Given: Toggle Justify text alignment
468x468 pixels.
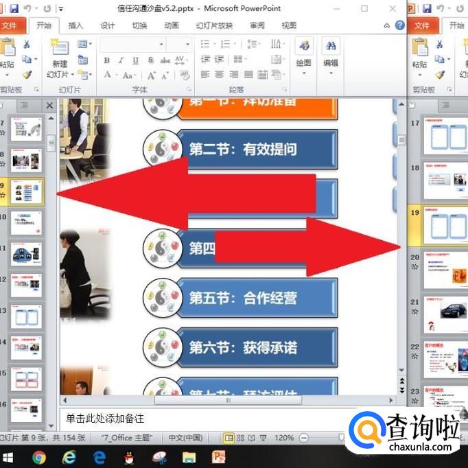Looking at the screenshot, I should (x=248, y=75).
